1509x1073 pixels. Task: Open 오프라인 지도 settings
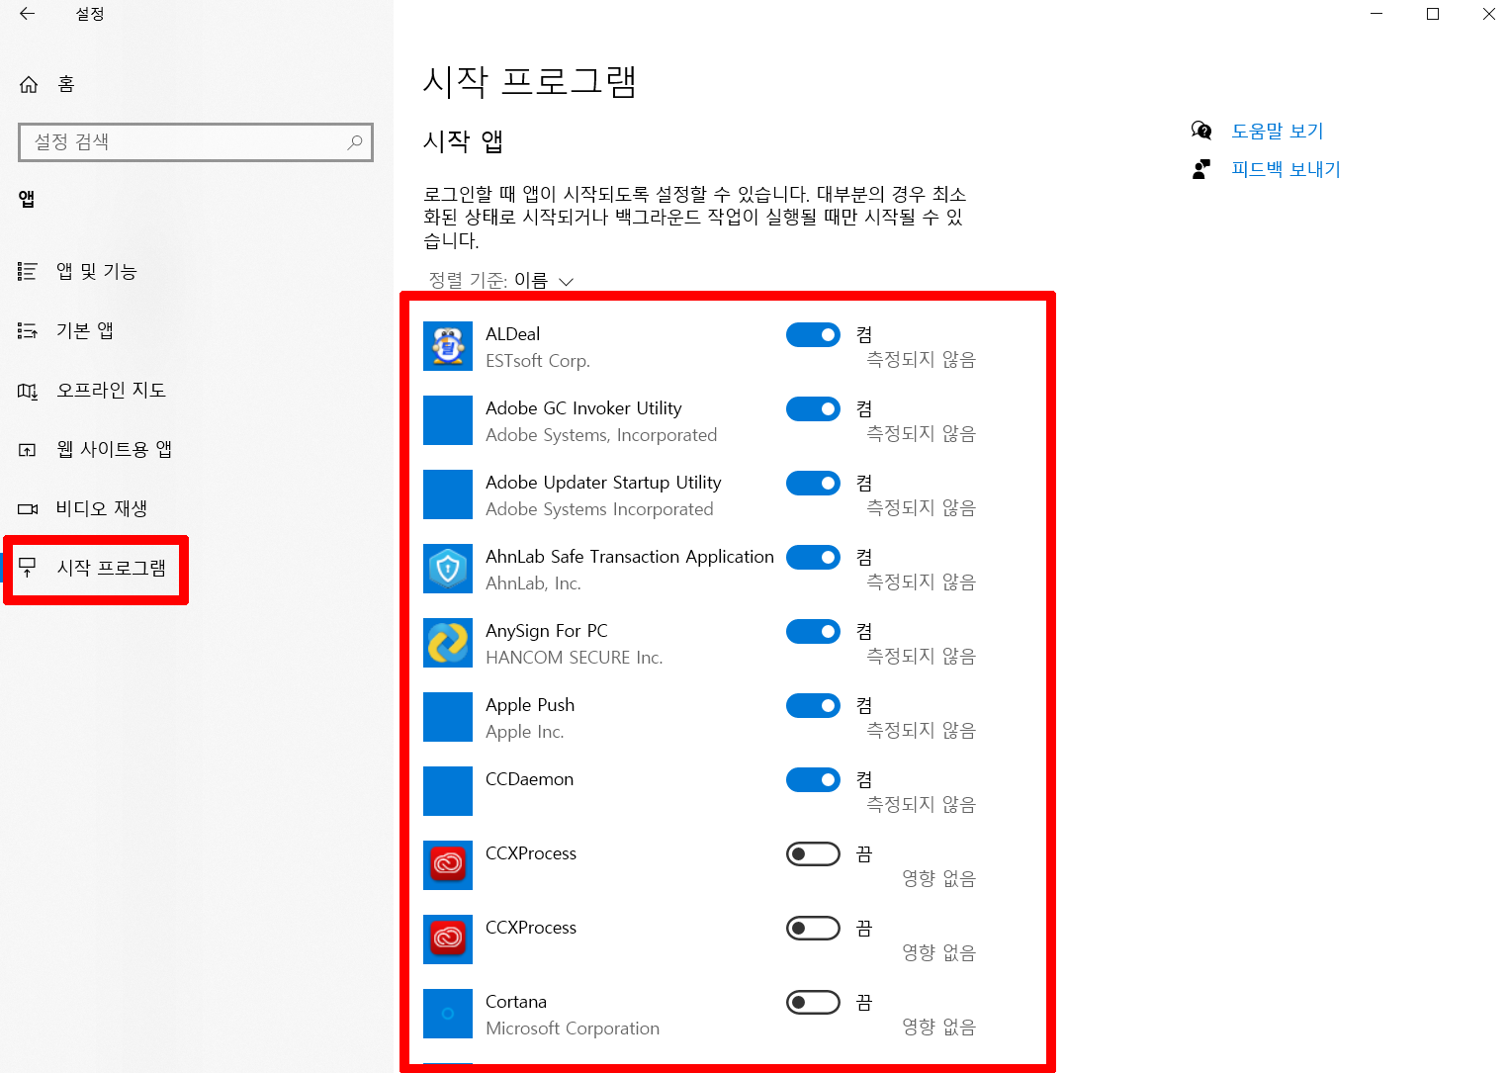pyautogui.click(x=111, y=391)
